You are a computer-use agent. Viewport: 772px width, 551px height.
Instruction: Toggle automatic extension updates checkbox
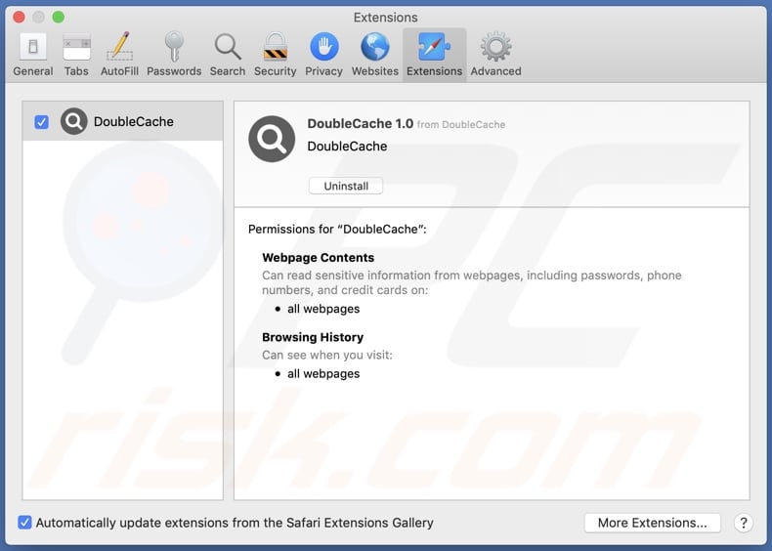(x=24, y=523)
